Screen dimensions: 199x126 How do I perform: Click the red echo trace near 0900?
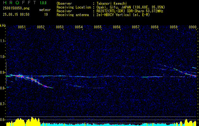tap(190, 75)
